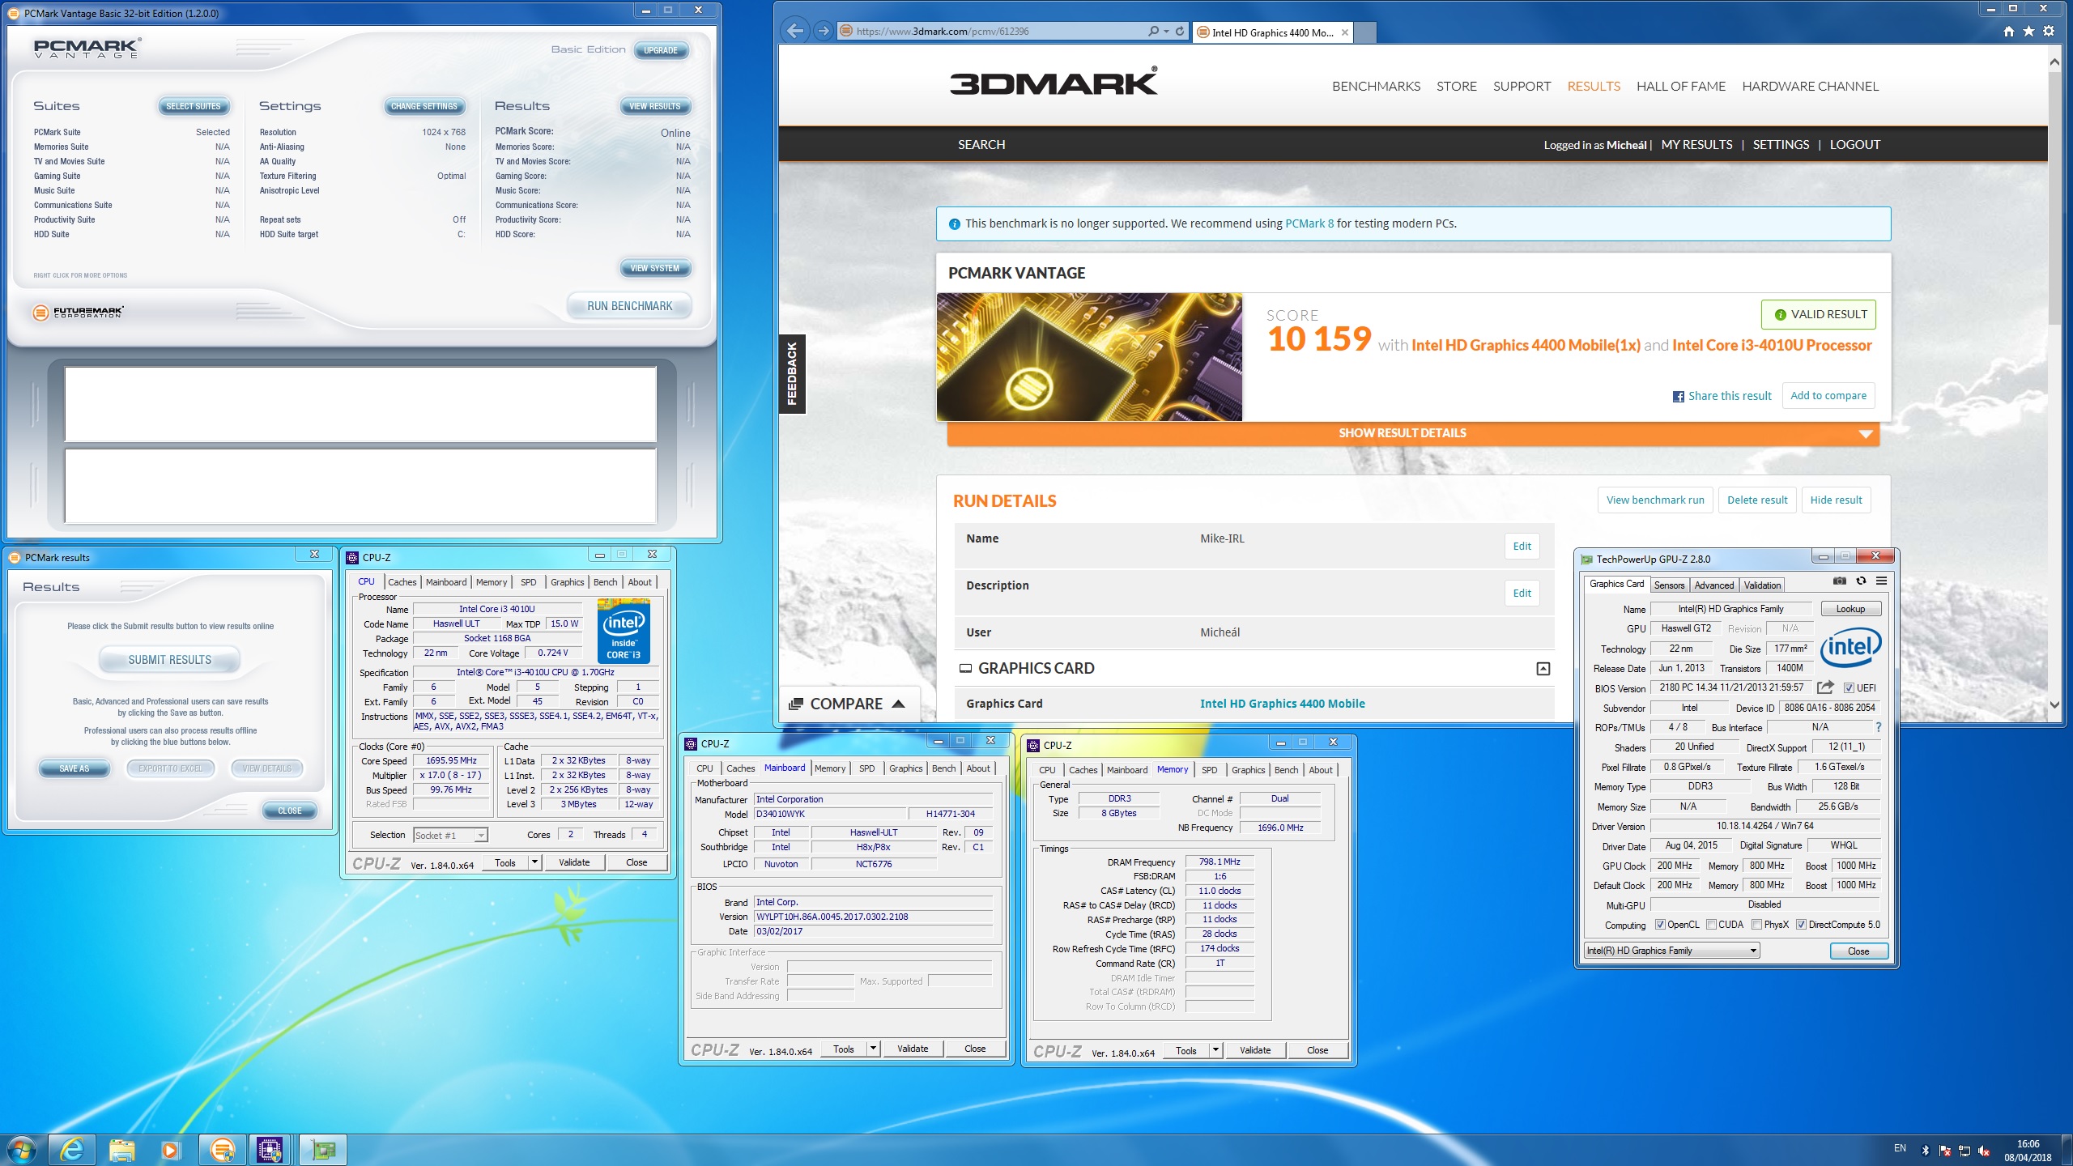Click Validate in CPU-Z Memory window
The image size is (2073, 1166).
(1254, 1050)
